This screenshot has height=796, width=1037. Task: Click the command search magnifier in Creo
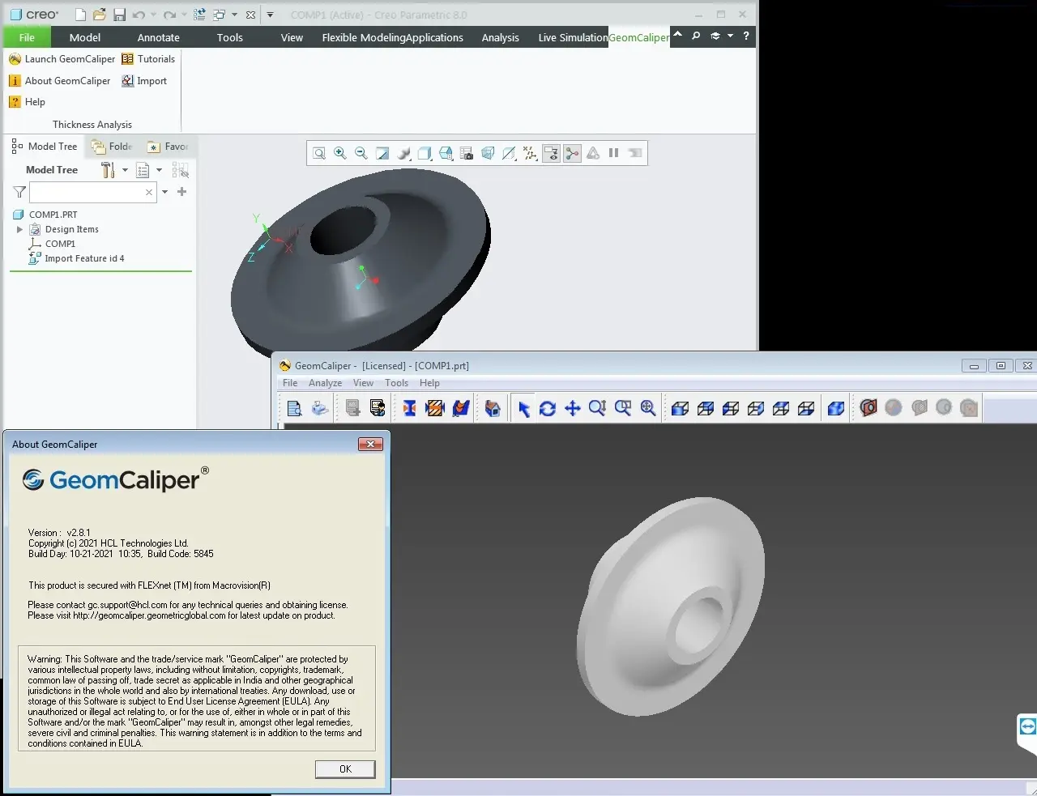tap(696, 36)
